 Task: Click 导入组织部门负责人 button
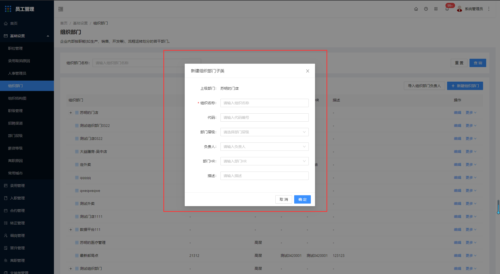pyautogui.click(x=424, y=86)
